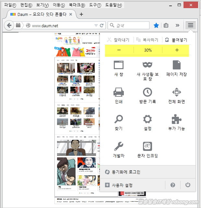The width and height of the screenshot is (201, 208).
Task: Open the 도구(T) menu
Action: coord(95,5)
